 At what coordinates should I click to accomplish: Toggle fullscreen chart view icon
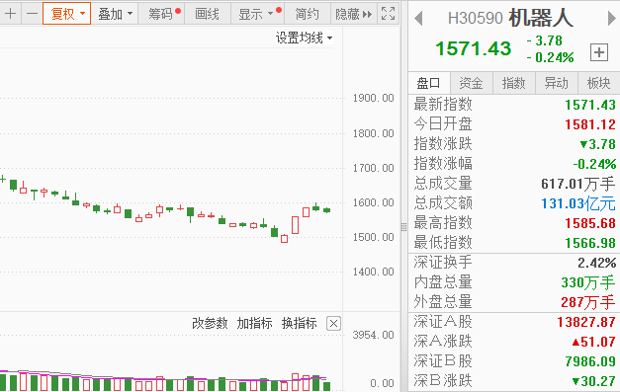[x=388, y=14]
